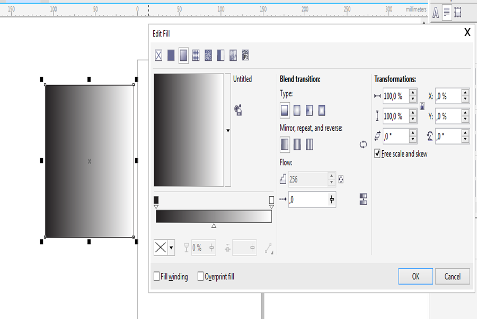Viewport: 477px width, 319px height.
Task: Increase the skew angle spinner
Action: (413, 133)
